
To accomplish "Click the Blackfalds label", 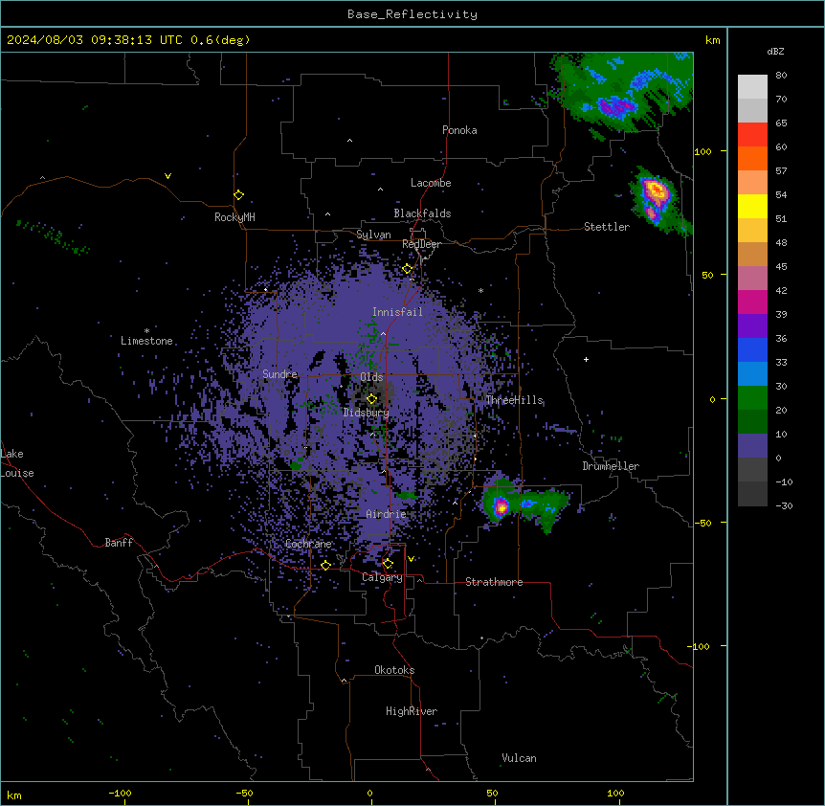I will pos(422,213).
